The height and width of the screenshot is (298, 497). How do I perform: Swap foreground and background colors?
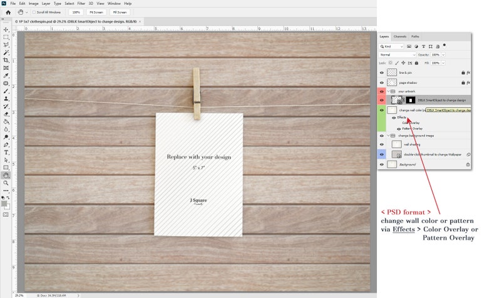(8, 197)
